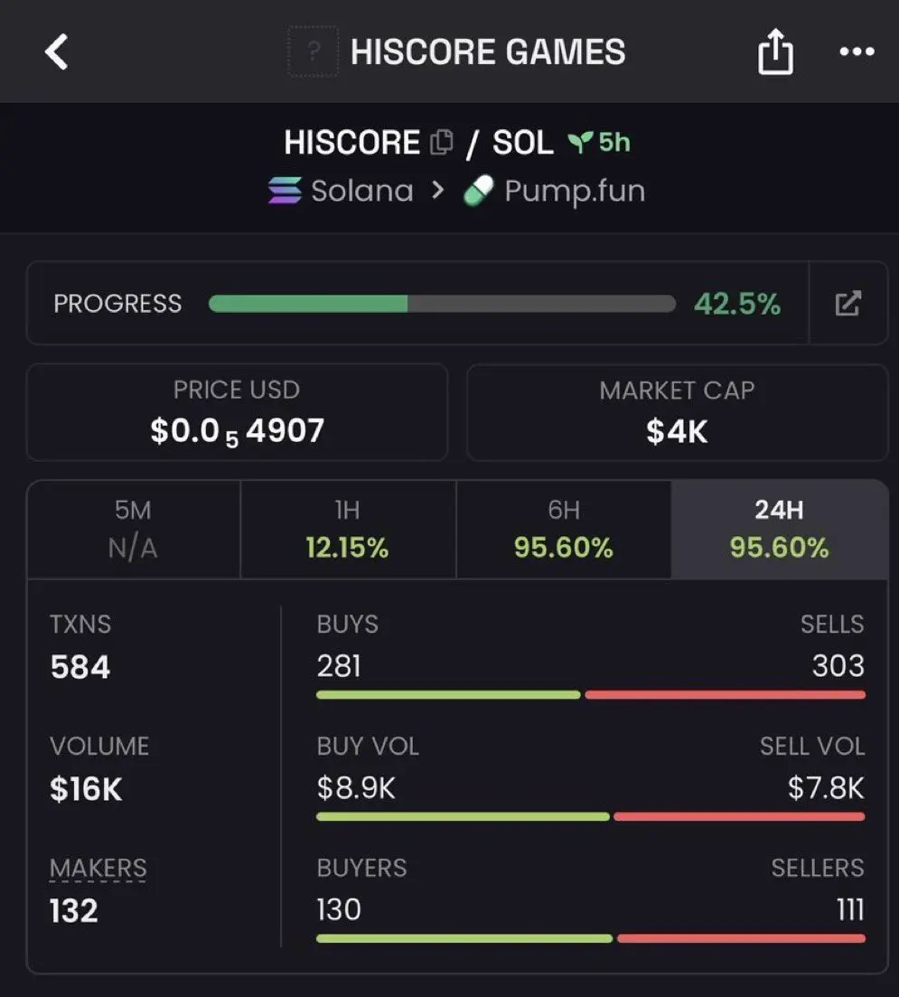
Task: Select the 5M timeframe tab
Action: tap(134, 529)
